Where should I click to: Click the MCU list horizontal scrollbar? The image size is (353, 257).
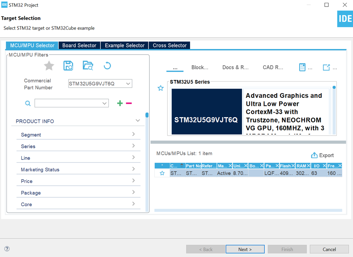coord(248,210)
